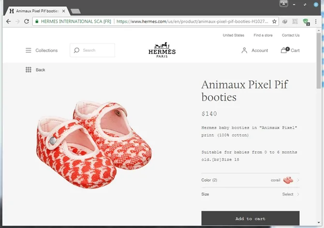
Task: Expand the Color corail selector
Action: pos(298,180)
